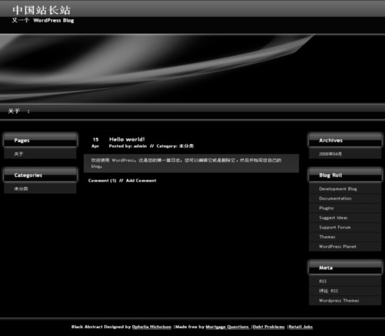Open the Debt Problems footer link
Viewport: 385px width, 336px height.
(269, 327)
